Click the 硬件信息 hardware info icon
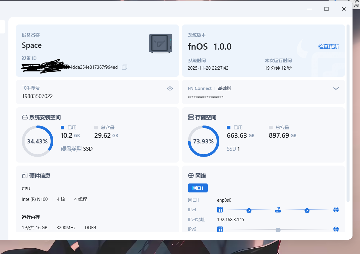Screen dimensions: 360x254 coord(25,175)
